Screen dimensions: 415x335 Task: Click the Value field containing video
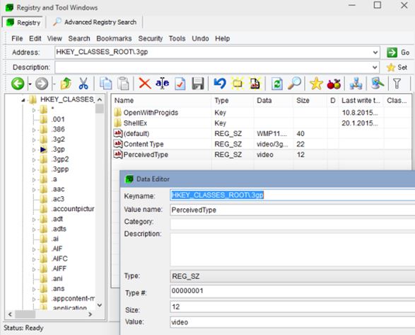[x=292, y=322]
